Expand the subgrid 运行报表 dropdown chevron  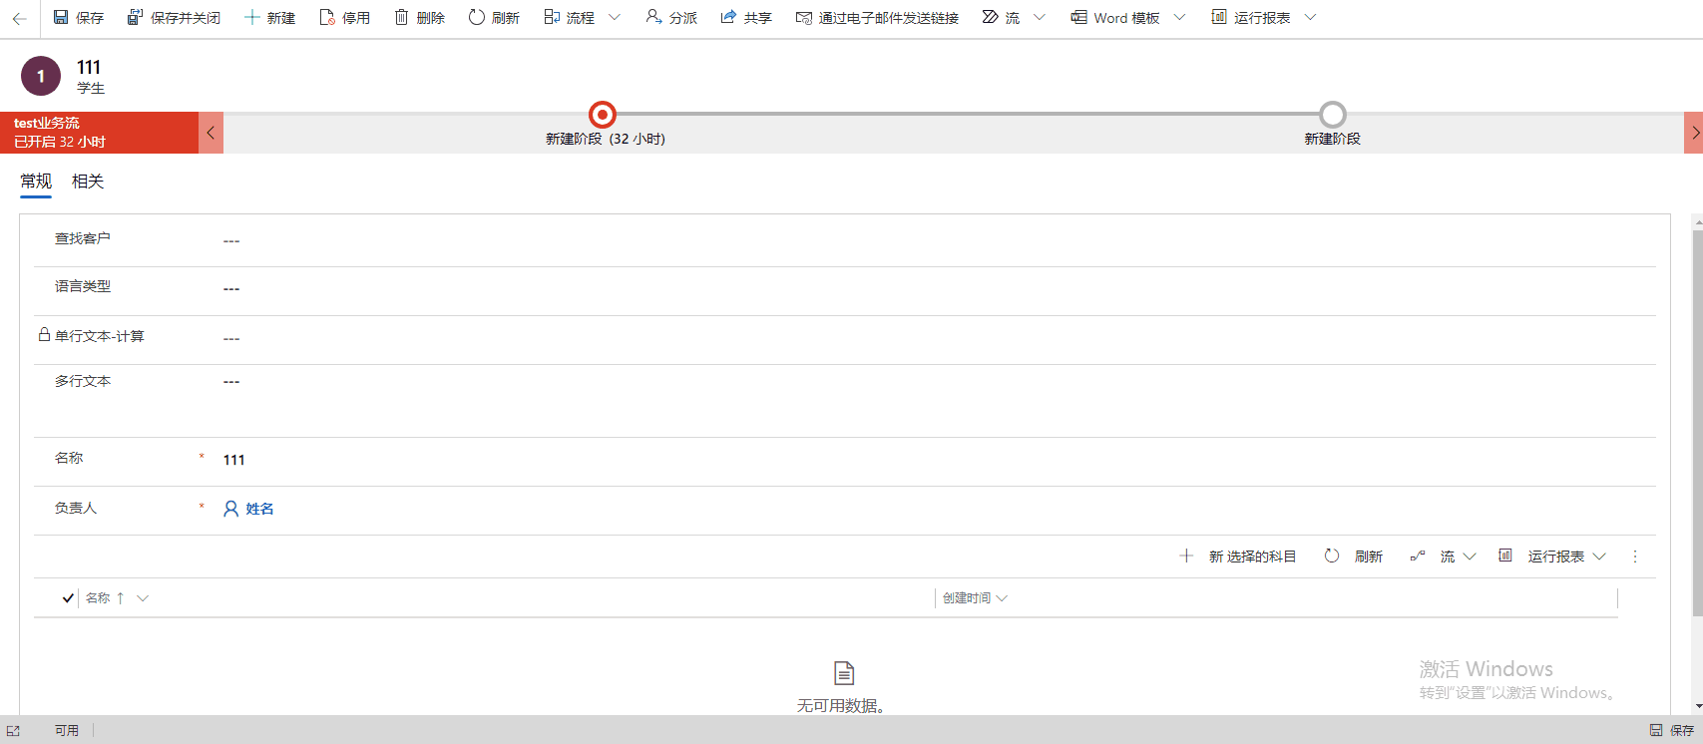point(1600,557)
